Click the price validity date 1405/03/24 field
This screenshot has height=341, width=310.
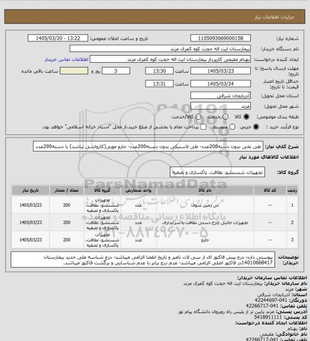(221, 83)
